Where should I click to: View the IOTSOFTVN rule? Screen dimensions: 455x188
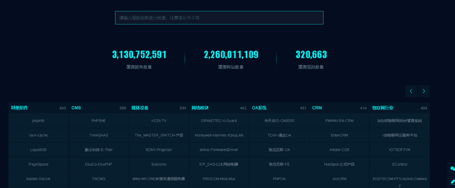tap(399, 150)
